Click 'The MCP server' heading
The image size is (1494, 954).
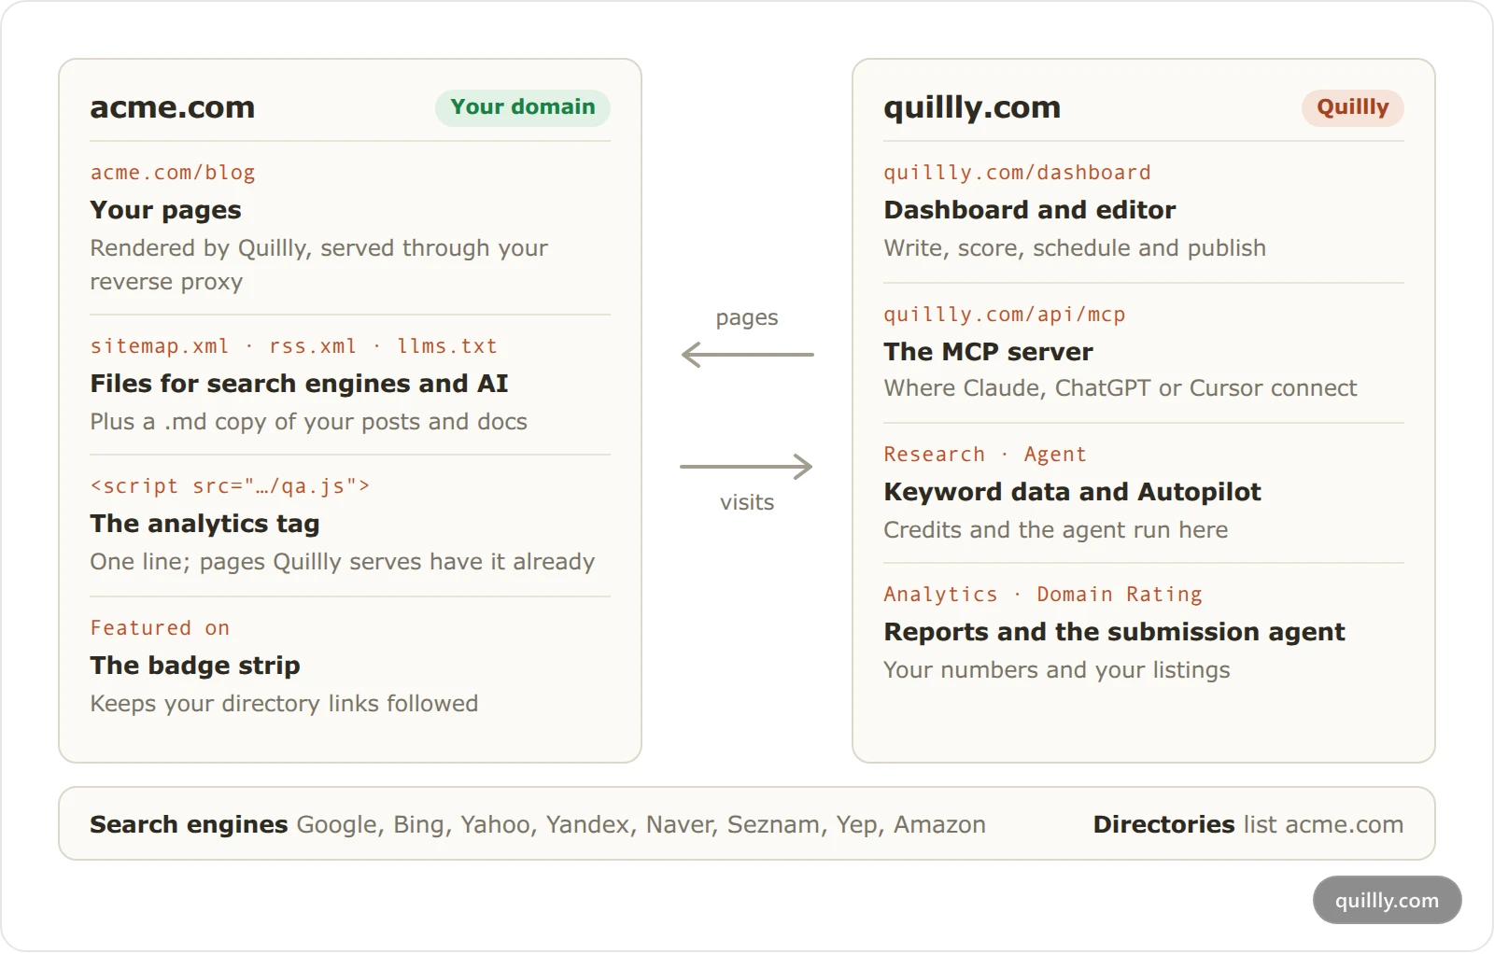988,352
